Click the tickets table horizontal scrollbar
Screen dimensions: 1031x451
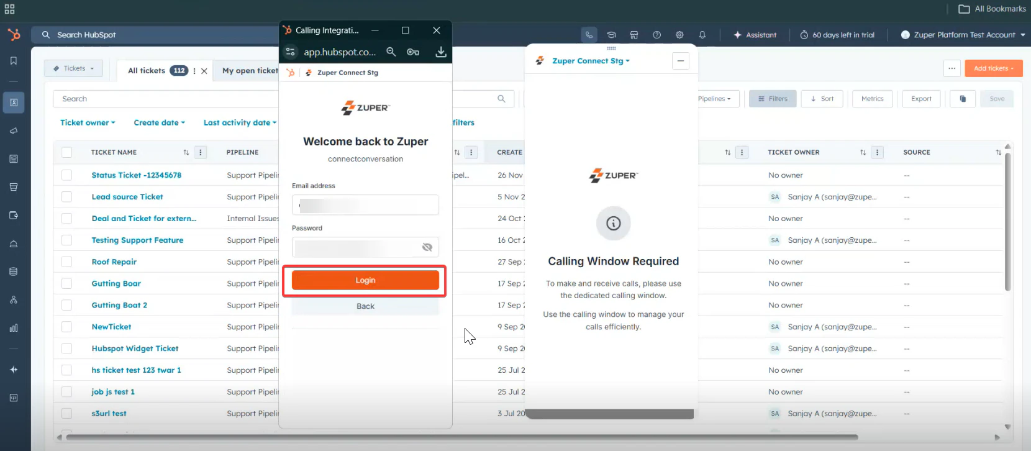click(x=462, y=437)
